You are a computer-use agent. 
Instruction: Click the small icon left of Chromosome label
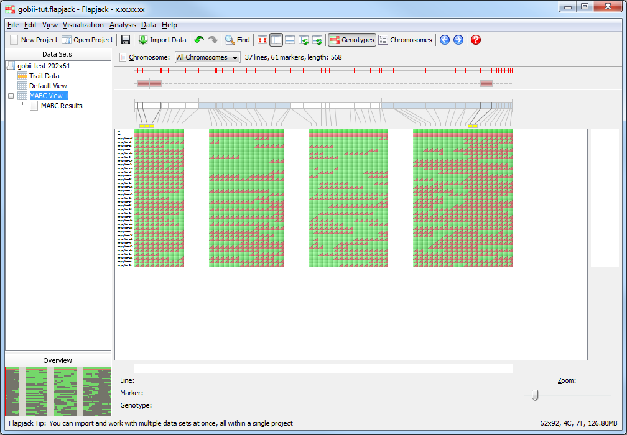point(123,58)
